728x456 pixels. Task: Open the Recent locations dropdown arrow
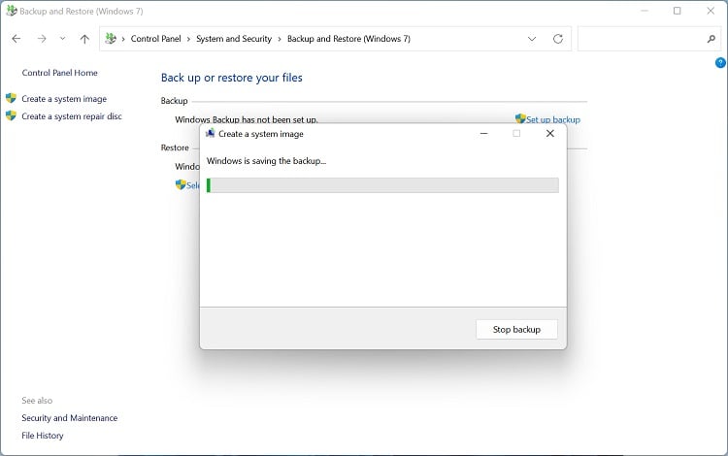point(63,39)
